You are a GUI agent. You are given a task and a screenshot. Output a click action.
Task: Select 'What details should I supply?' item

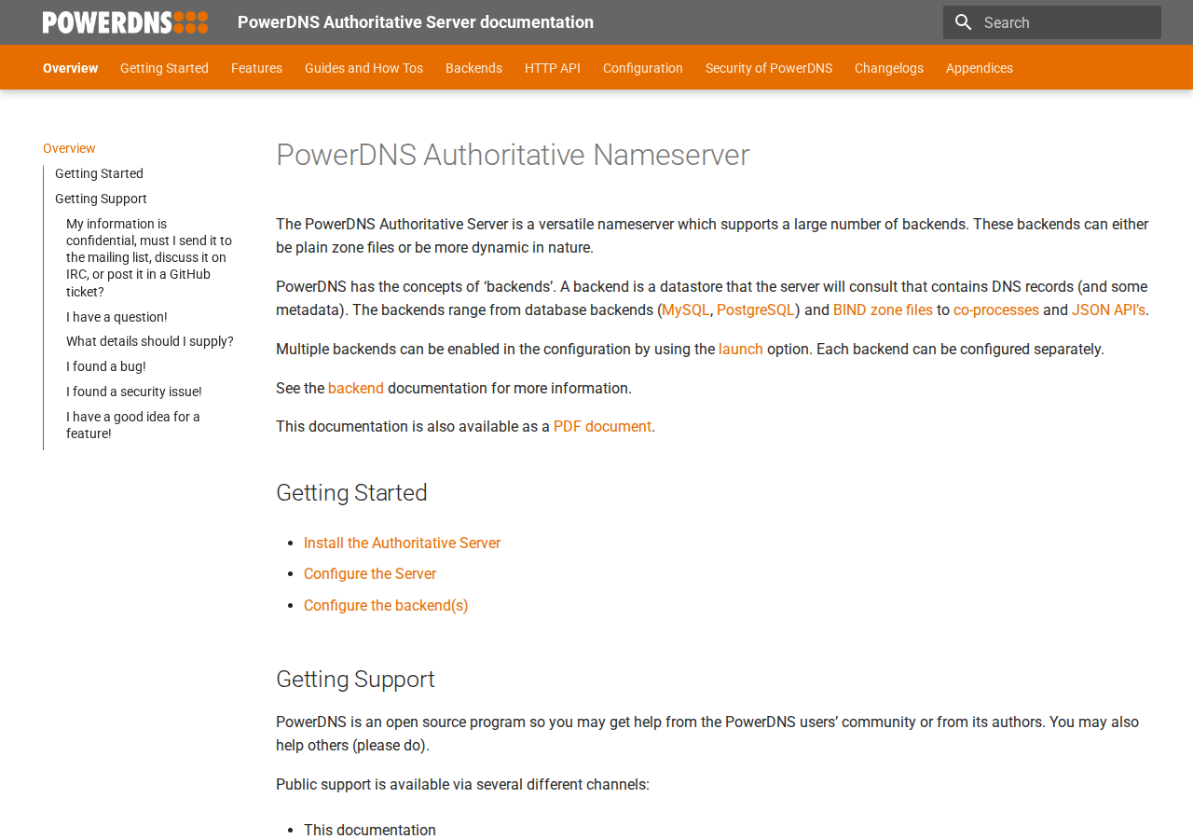[x=150, y=341]
